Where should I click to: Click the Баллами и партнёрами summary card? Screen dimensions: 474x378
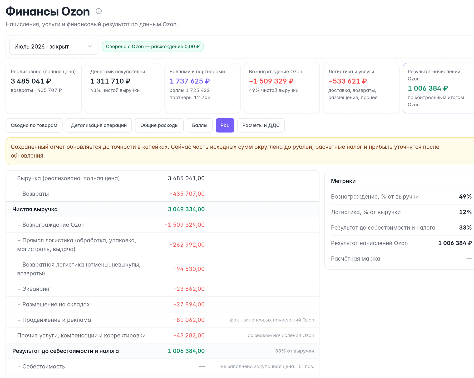click(203, 88)
